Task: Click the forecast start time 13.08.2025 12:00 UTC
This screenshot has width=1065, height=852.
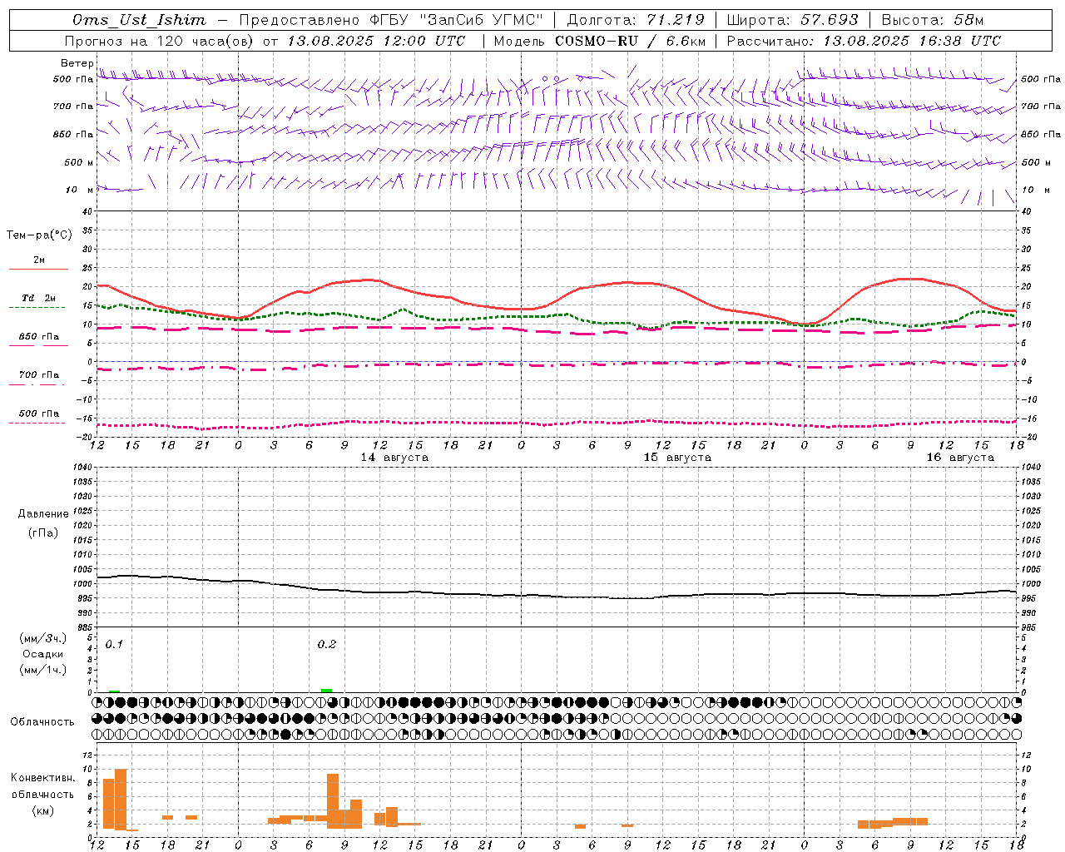Action: [376, 41]
